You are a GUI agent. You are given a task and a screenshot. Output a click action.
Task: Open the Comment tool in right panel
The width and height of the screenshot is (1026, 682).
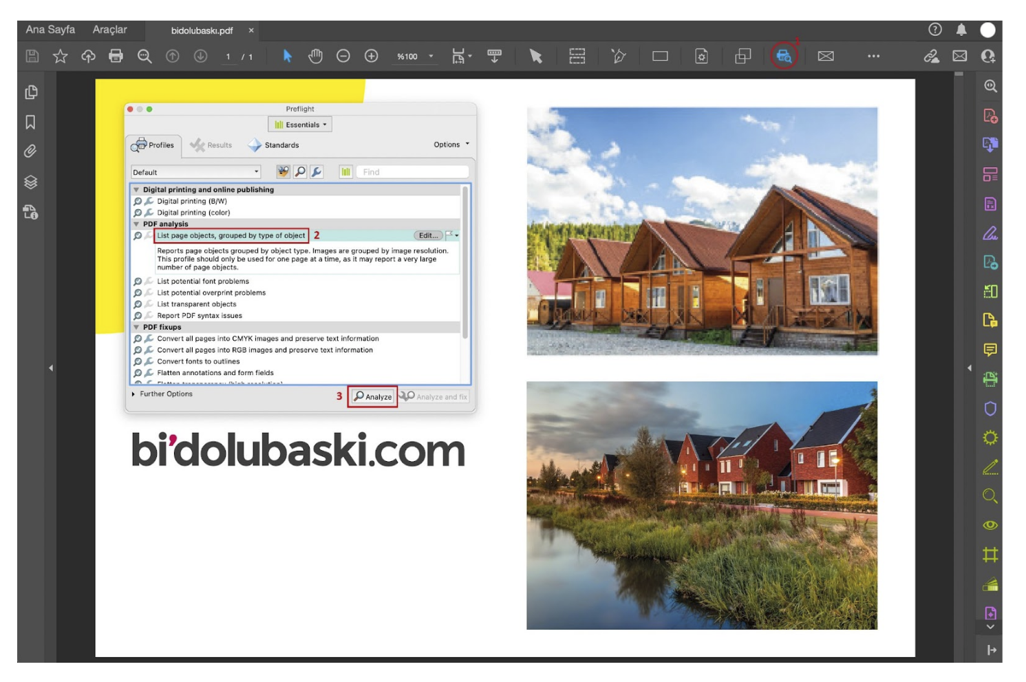990,350
